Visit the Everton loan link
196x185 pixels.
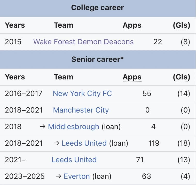pos(77,176)
